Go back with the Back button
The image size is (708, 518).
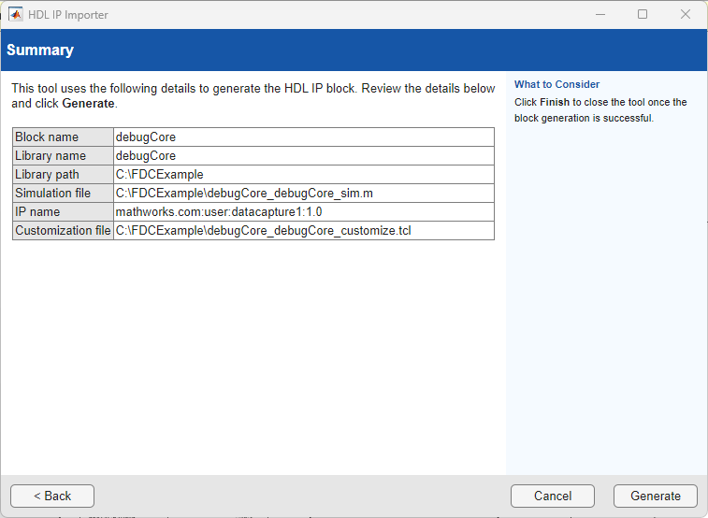point(52,496)
